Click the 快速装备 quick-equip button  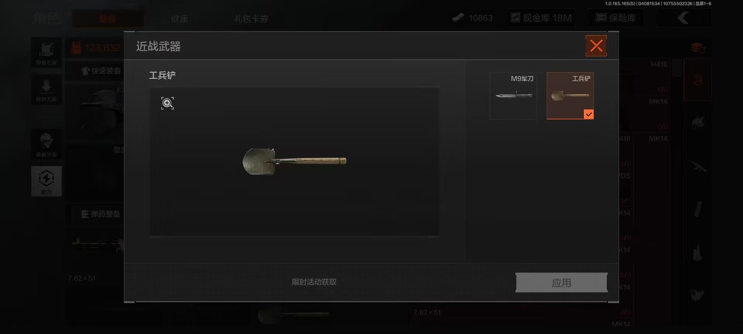pyautogui.click(x=101, y=71)
